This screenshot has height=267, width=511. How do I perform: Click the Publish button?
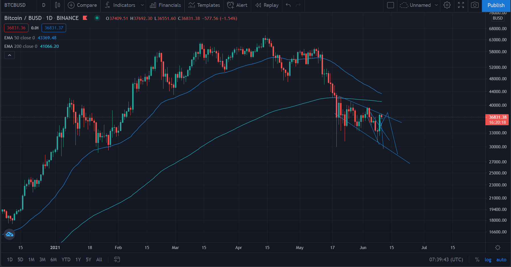(496, 5)
